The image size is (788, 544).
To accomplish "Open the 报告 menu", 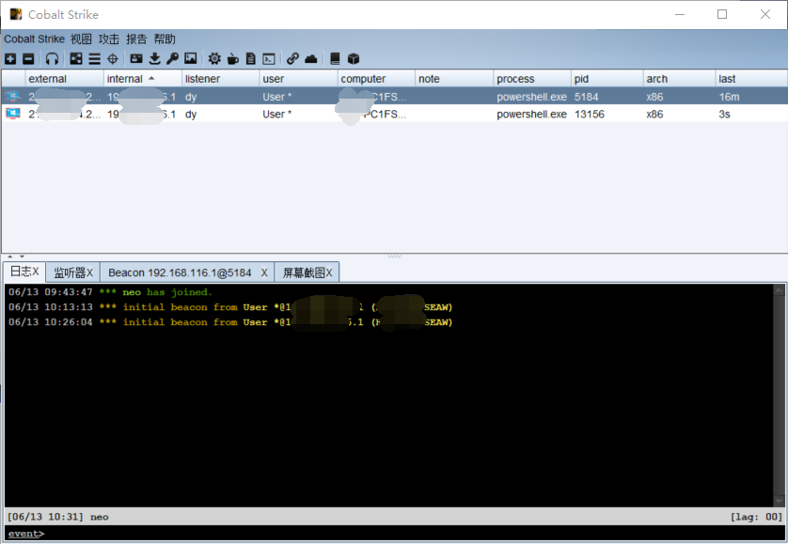I will [x=136, y=39].
